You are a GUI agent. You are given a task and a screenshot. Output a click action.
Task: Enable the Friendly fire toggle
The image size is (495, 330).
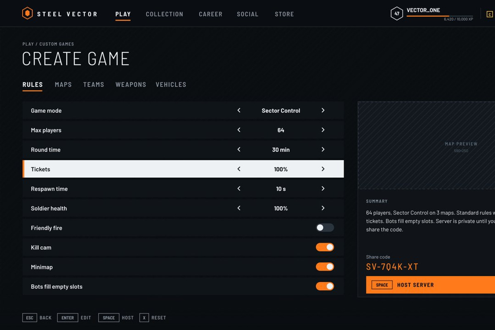pos(325,228)
